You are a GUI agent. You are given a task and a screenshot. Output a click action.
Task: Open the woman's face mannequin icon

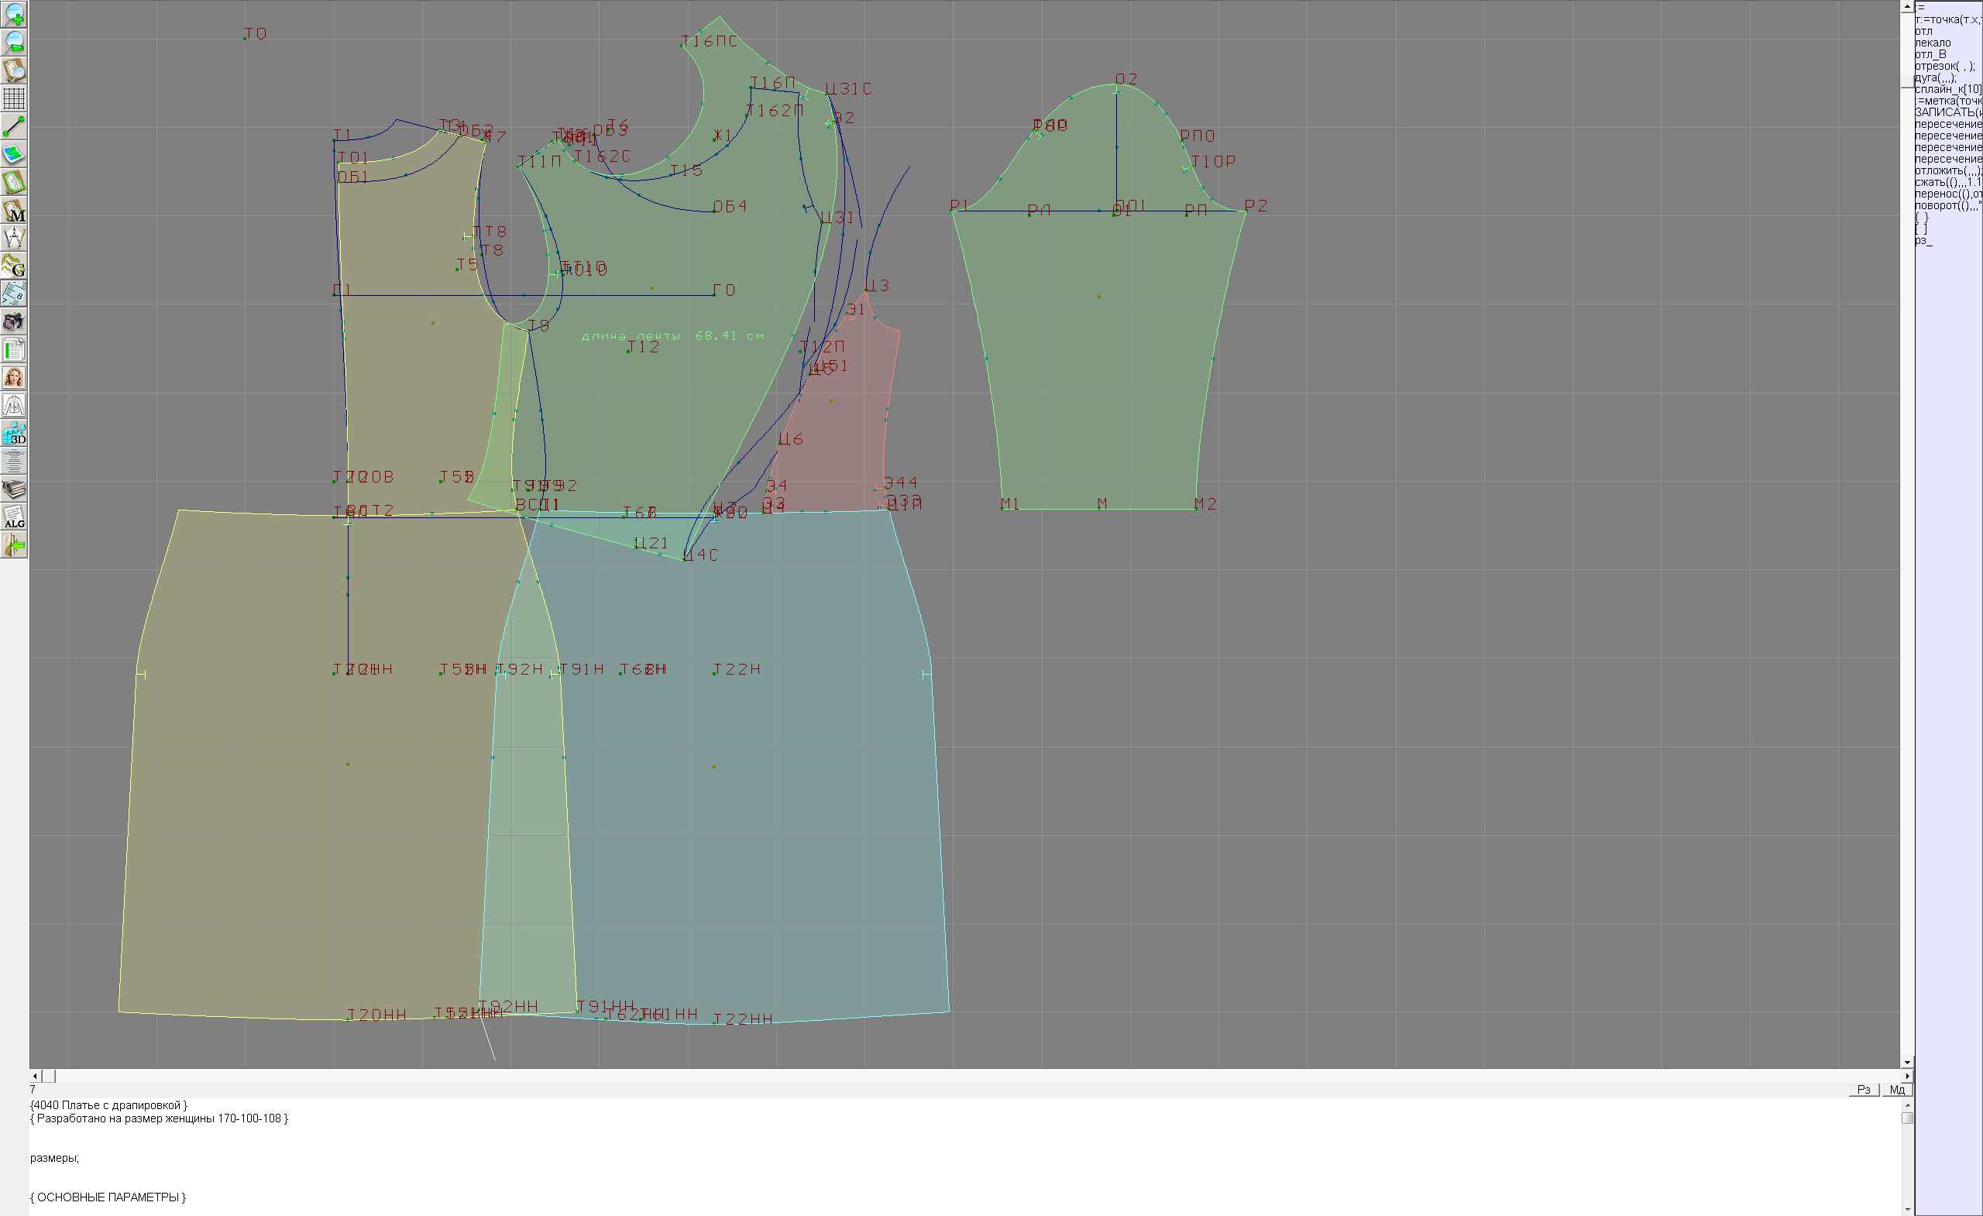coord(14,377)
